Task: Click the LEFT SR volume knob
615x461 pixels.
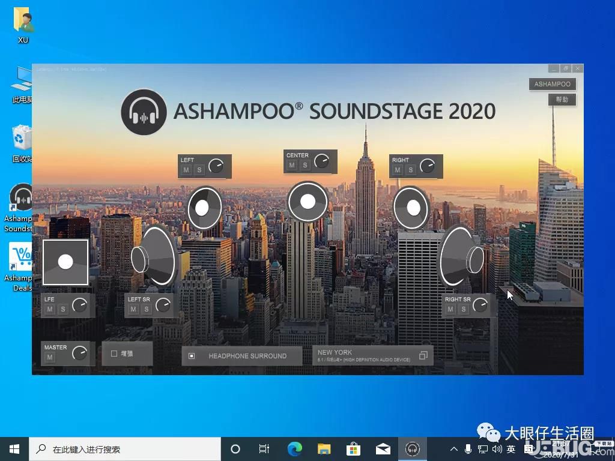Action: [163, 305]
